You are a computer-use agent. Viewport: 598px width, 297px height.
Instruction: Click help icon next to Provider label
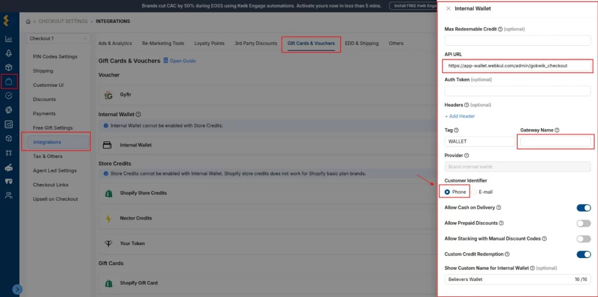pos(467,155)
